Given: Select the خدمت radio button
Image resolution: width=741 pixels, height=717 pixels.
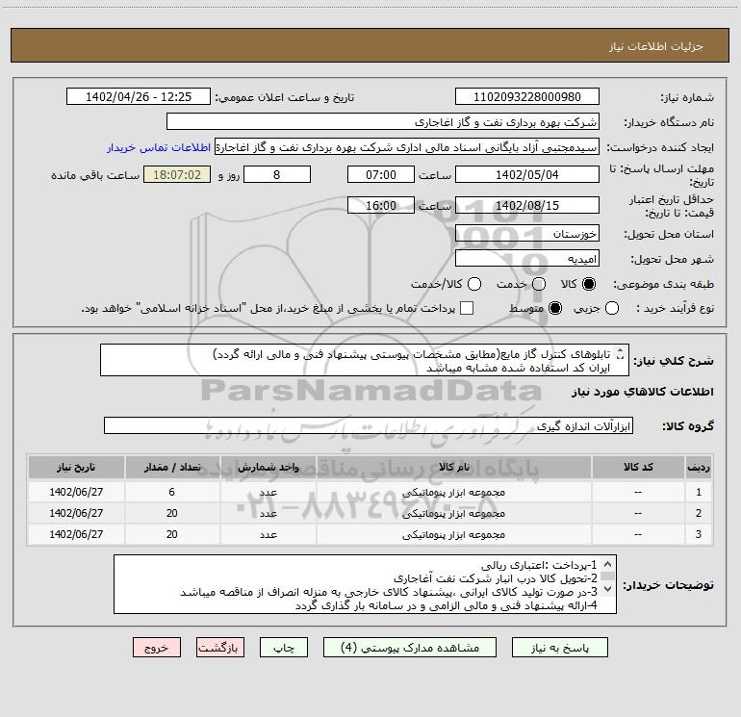Looking at the screenshot, I should coord(539,284).
